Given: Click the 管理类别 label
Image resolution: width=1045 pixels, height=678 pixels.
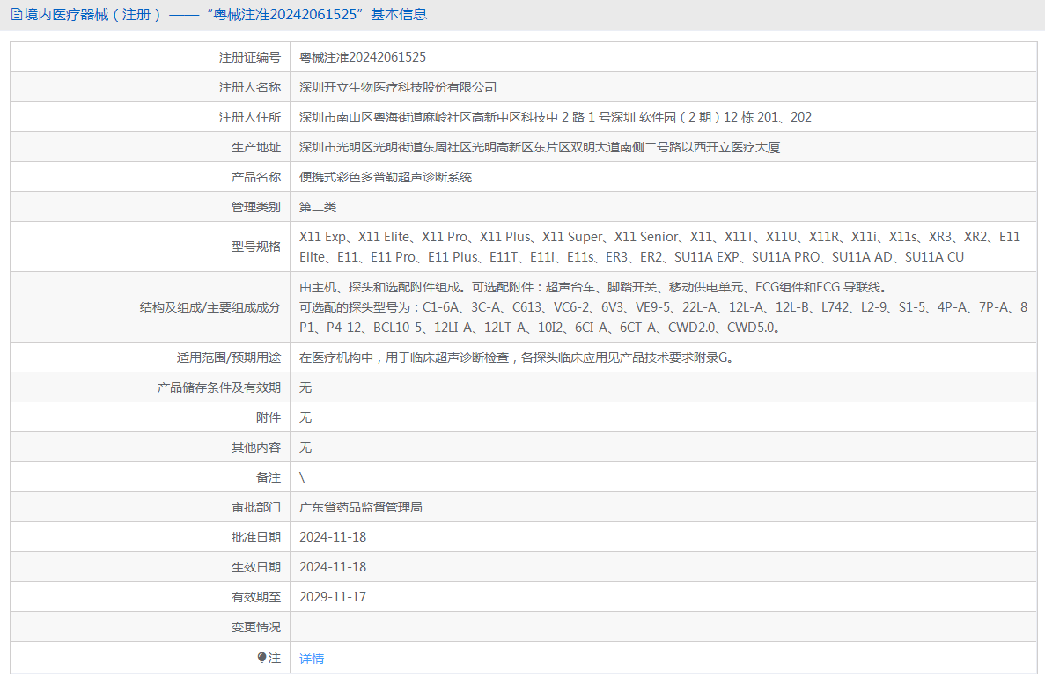Looking at the screenshot, I should click(256, 207).
